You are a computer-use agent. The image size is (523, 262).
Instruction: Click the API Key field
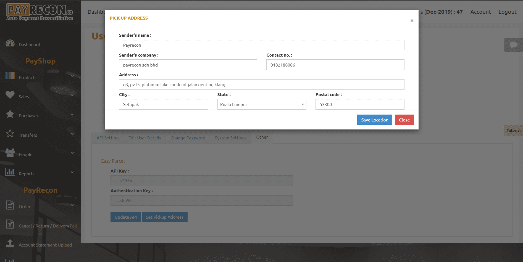(x=201, y=181)
